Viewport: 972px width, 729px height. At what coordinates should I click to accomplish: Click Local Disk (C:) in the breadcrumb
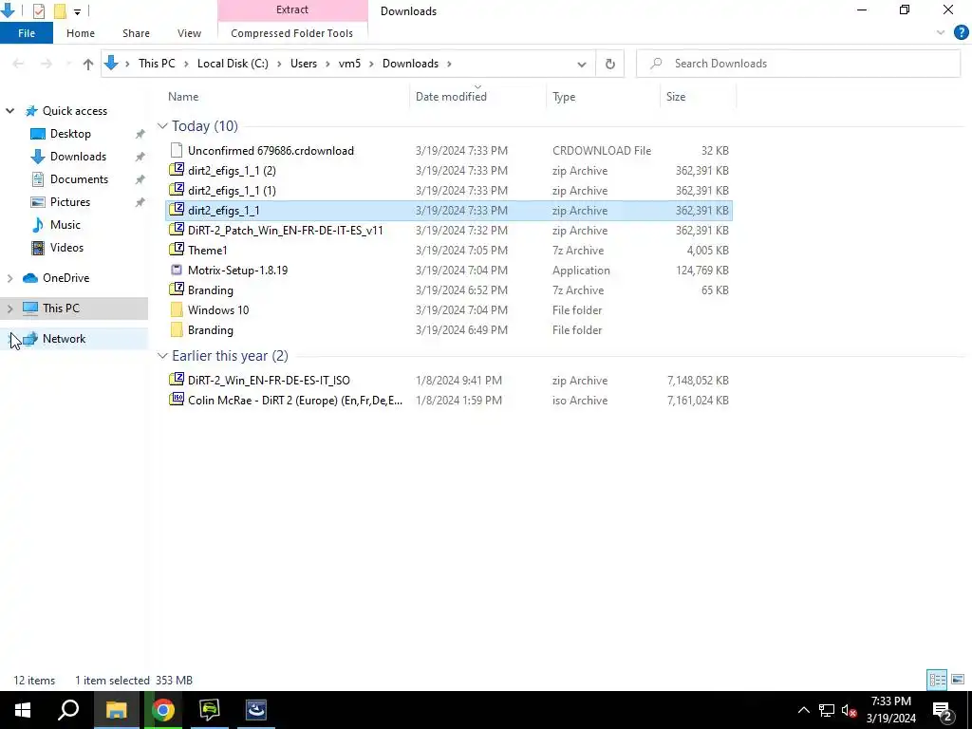(233, 64)
